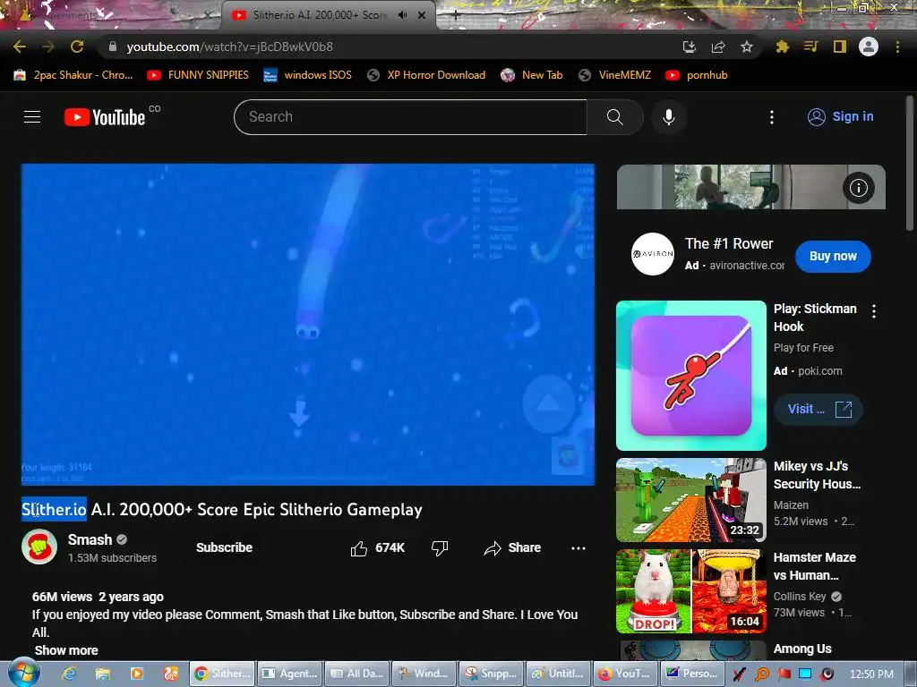
Task: Open the 2pac Shakur bookmark
Action: pos(73,75)
